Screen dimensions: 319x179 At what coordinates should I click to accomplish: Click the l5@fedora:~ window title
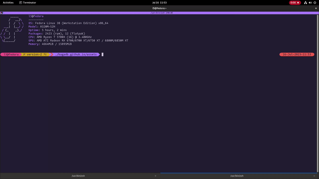[159, 8]
